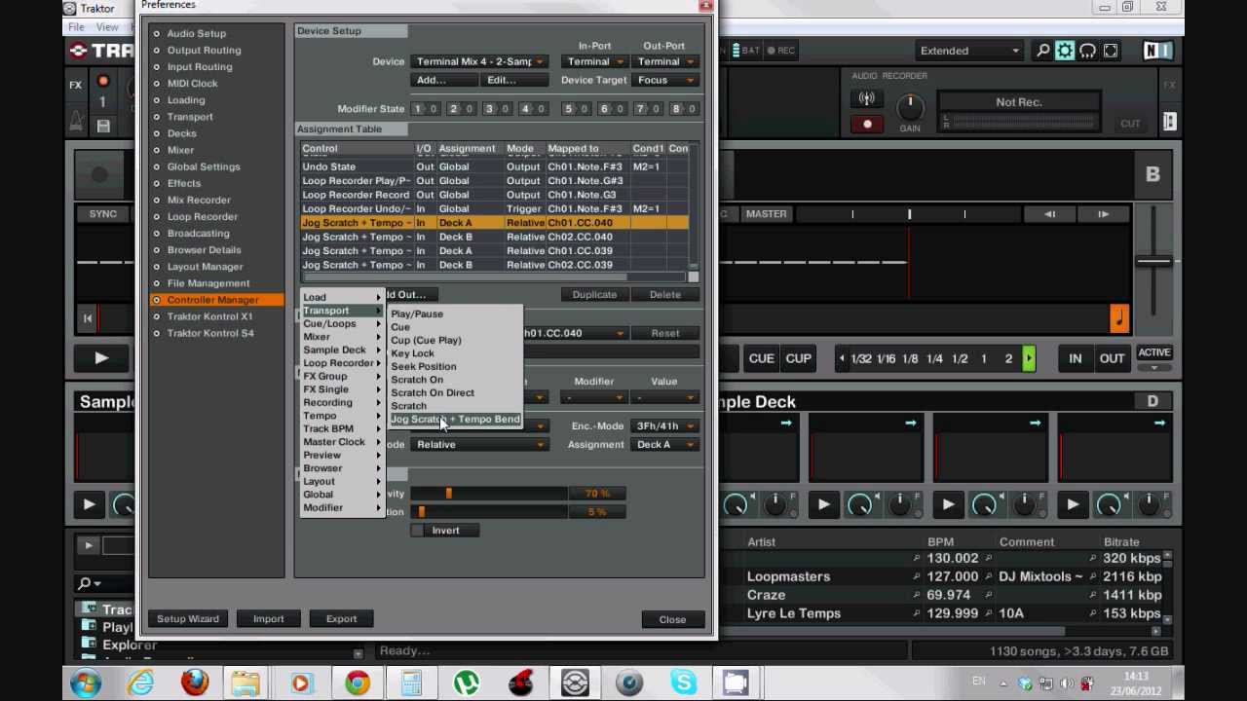Open the Device dropdown Terminal Mix 4
The image size is (1247, 701).
click(x=478, y=62)
